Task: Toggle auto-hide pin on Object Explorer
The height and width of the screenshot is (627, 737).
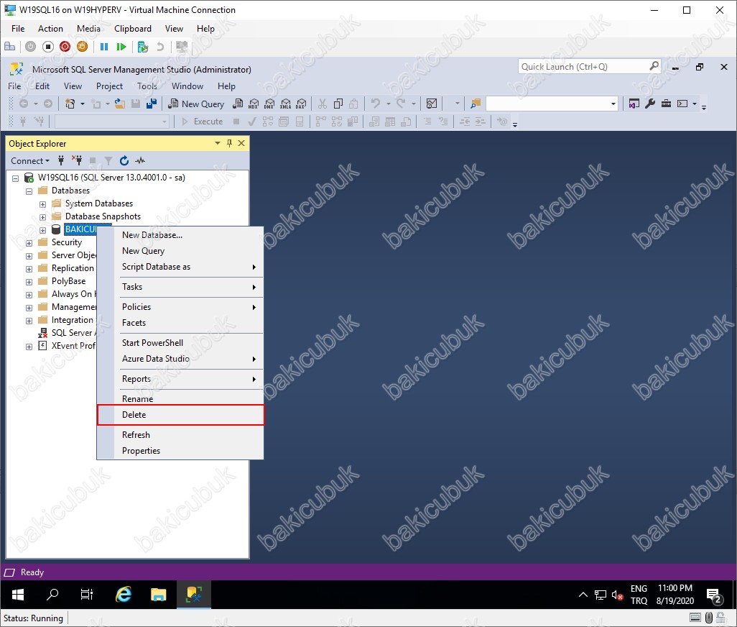Action: coord(229,143)
